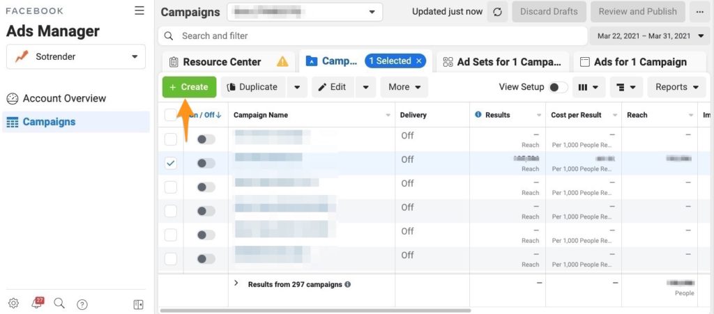Expand the Results from 297 campaigns row
Image resolution: width=714 pixels, height=314 pixels.
tap(236, 283)
